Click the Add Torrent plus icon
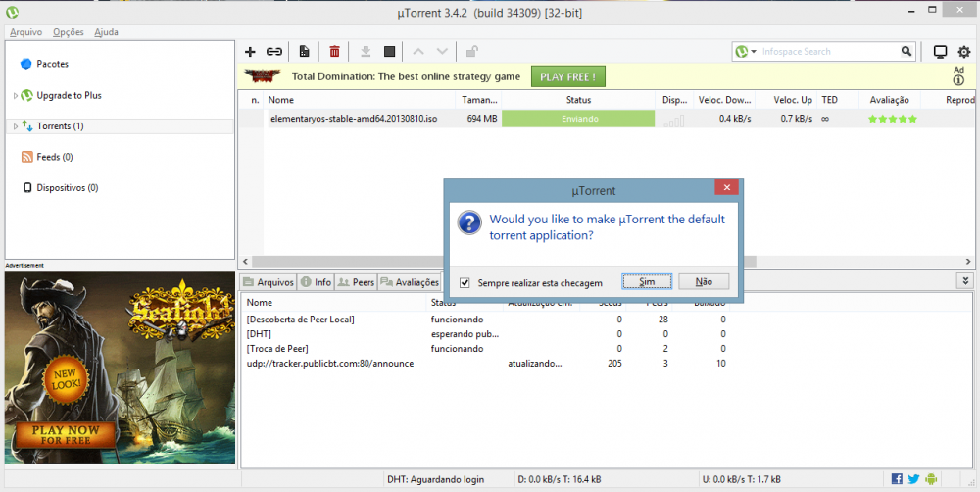This screenshot has height=492, width=980. [x=250, y=52]
